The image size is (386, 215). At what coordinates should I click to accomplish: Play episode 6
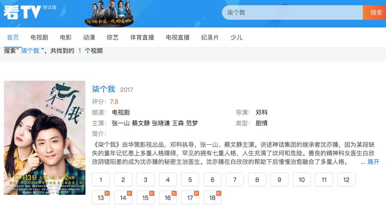pyautogui.click(x=213, y=179)
